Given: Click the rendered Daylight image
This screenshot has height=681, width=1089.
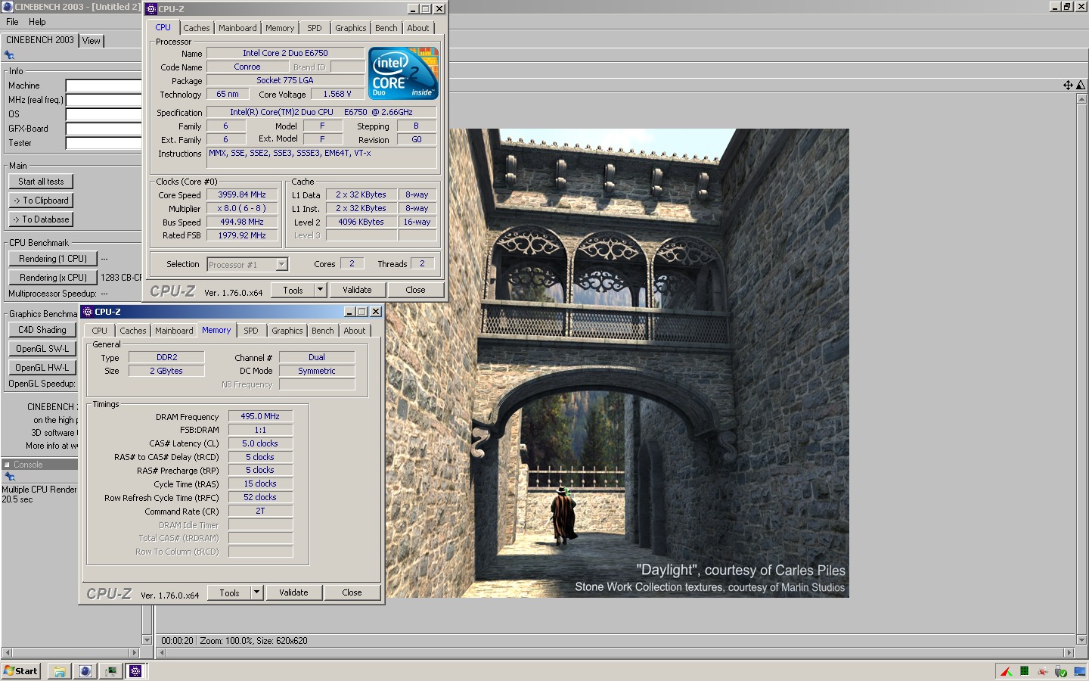Looking at the screenshot, I should (x=619, y=363).
